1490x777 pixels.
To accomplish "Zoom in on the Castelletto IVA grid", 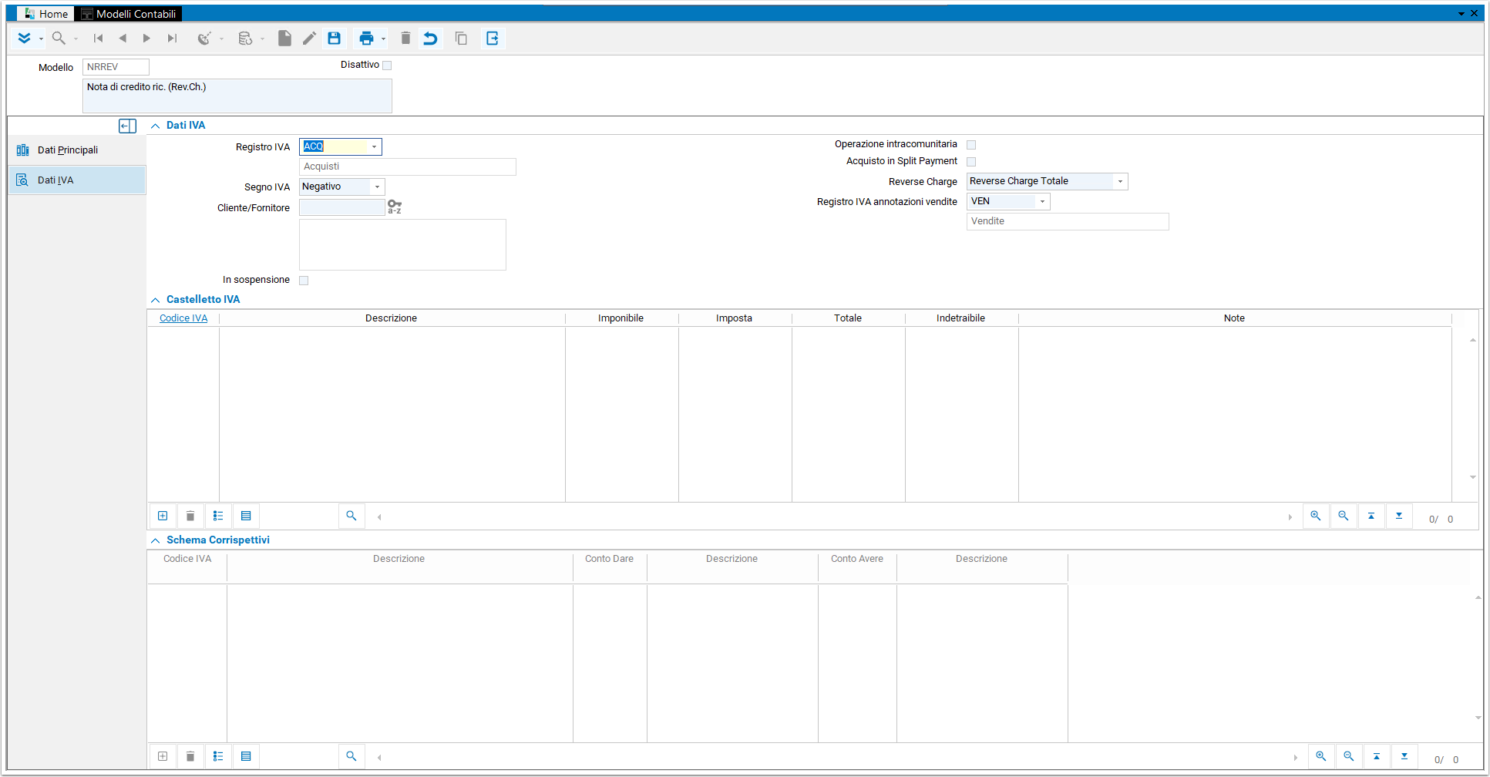I will [x=1316, y=516].
